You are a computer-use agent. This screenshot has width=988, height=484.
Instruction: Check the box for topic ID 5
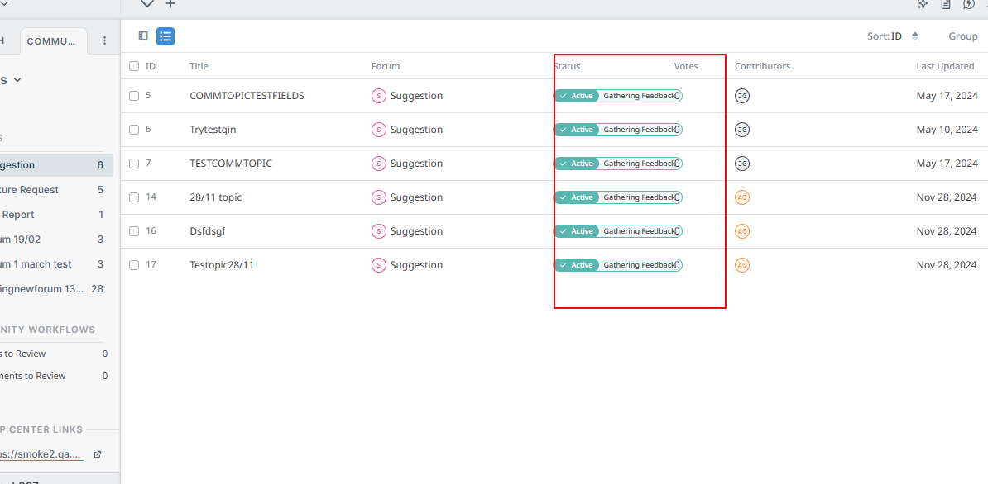pyautogui.click(x=134, y=96)
